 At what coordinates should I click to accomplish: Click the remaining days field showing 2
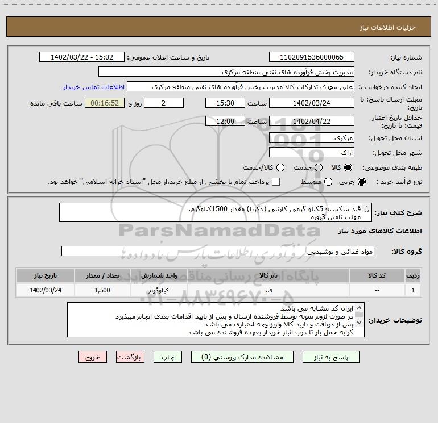pos(164,103)
